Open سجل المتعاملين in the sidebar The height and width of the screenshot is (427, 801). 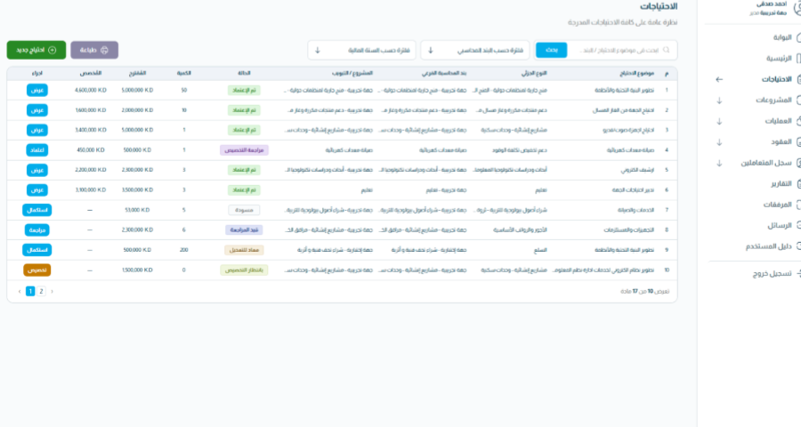[x=766, y=163]
